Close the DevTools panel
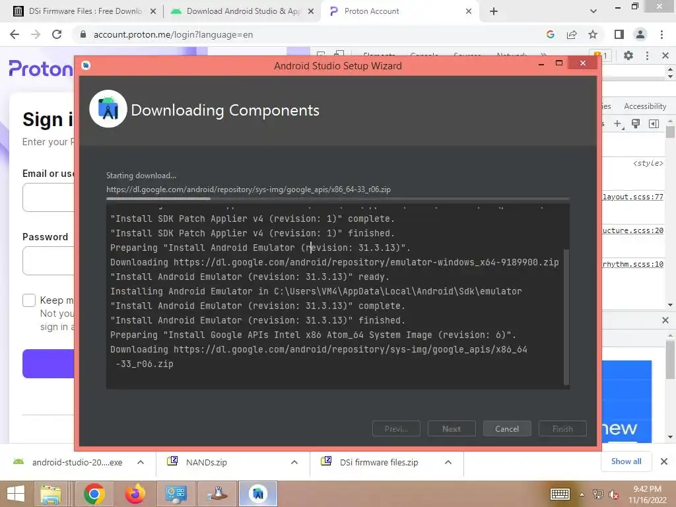Viewport: 676px width, 507px height. (x=665, y=55)
